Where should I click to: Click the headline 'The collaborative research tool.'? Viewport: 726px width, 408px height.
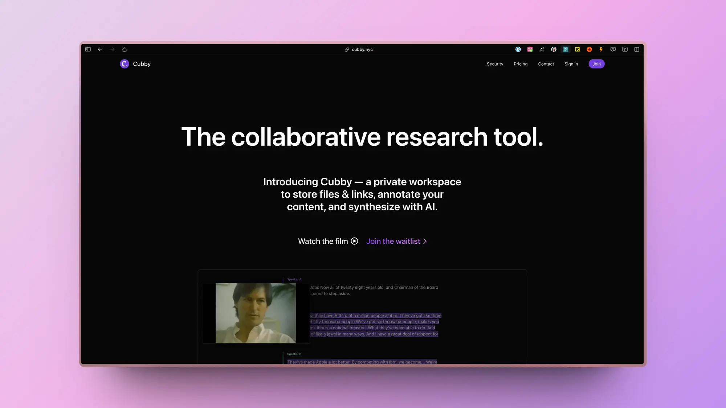click(x=362, y=137)
